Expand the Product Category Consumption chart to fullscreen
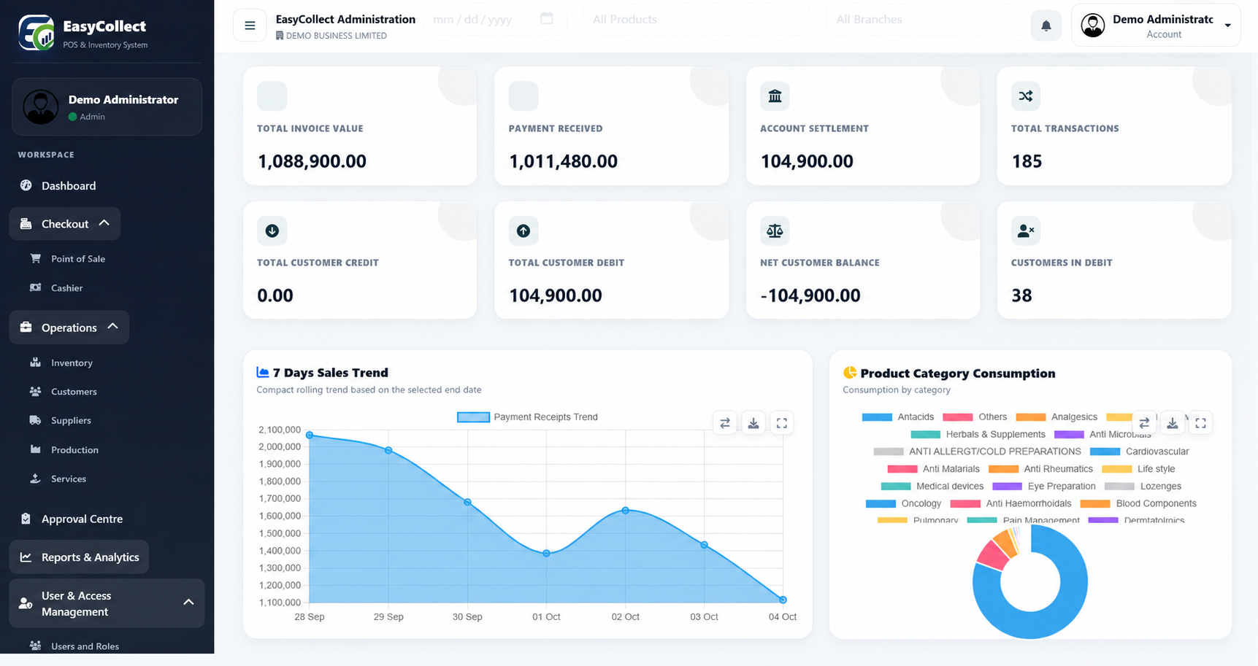 point(1201,423)
